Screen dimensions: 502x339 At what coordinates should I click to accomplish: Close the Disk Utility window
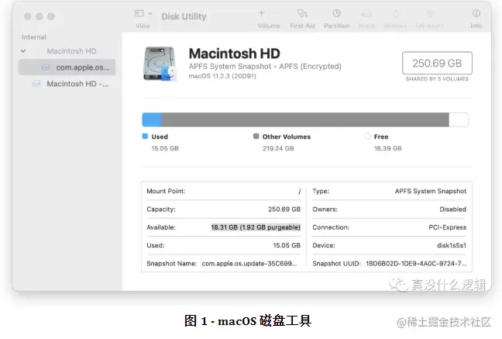point(28,16)
